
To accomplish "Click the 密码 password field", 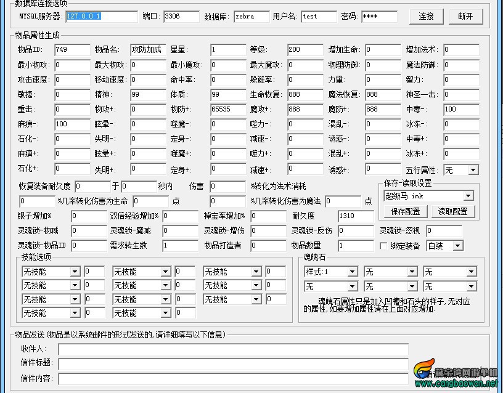I will pyautogui.click(x=380, y=17).
